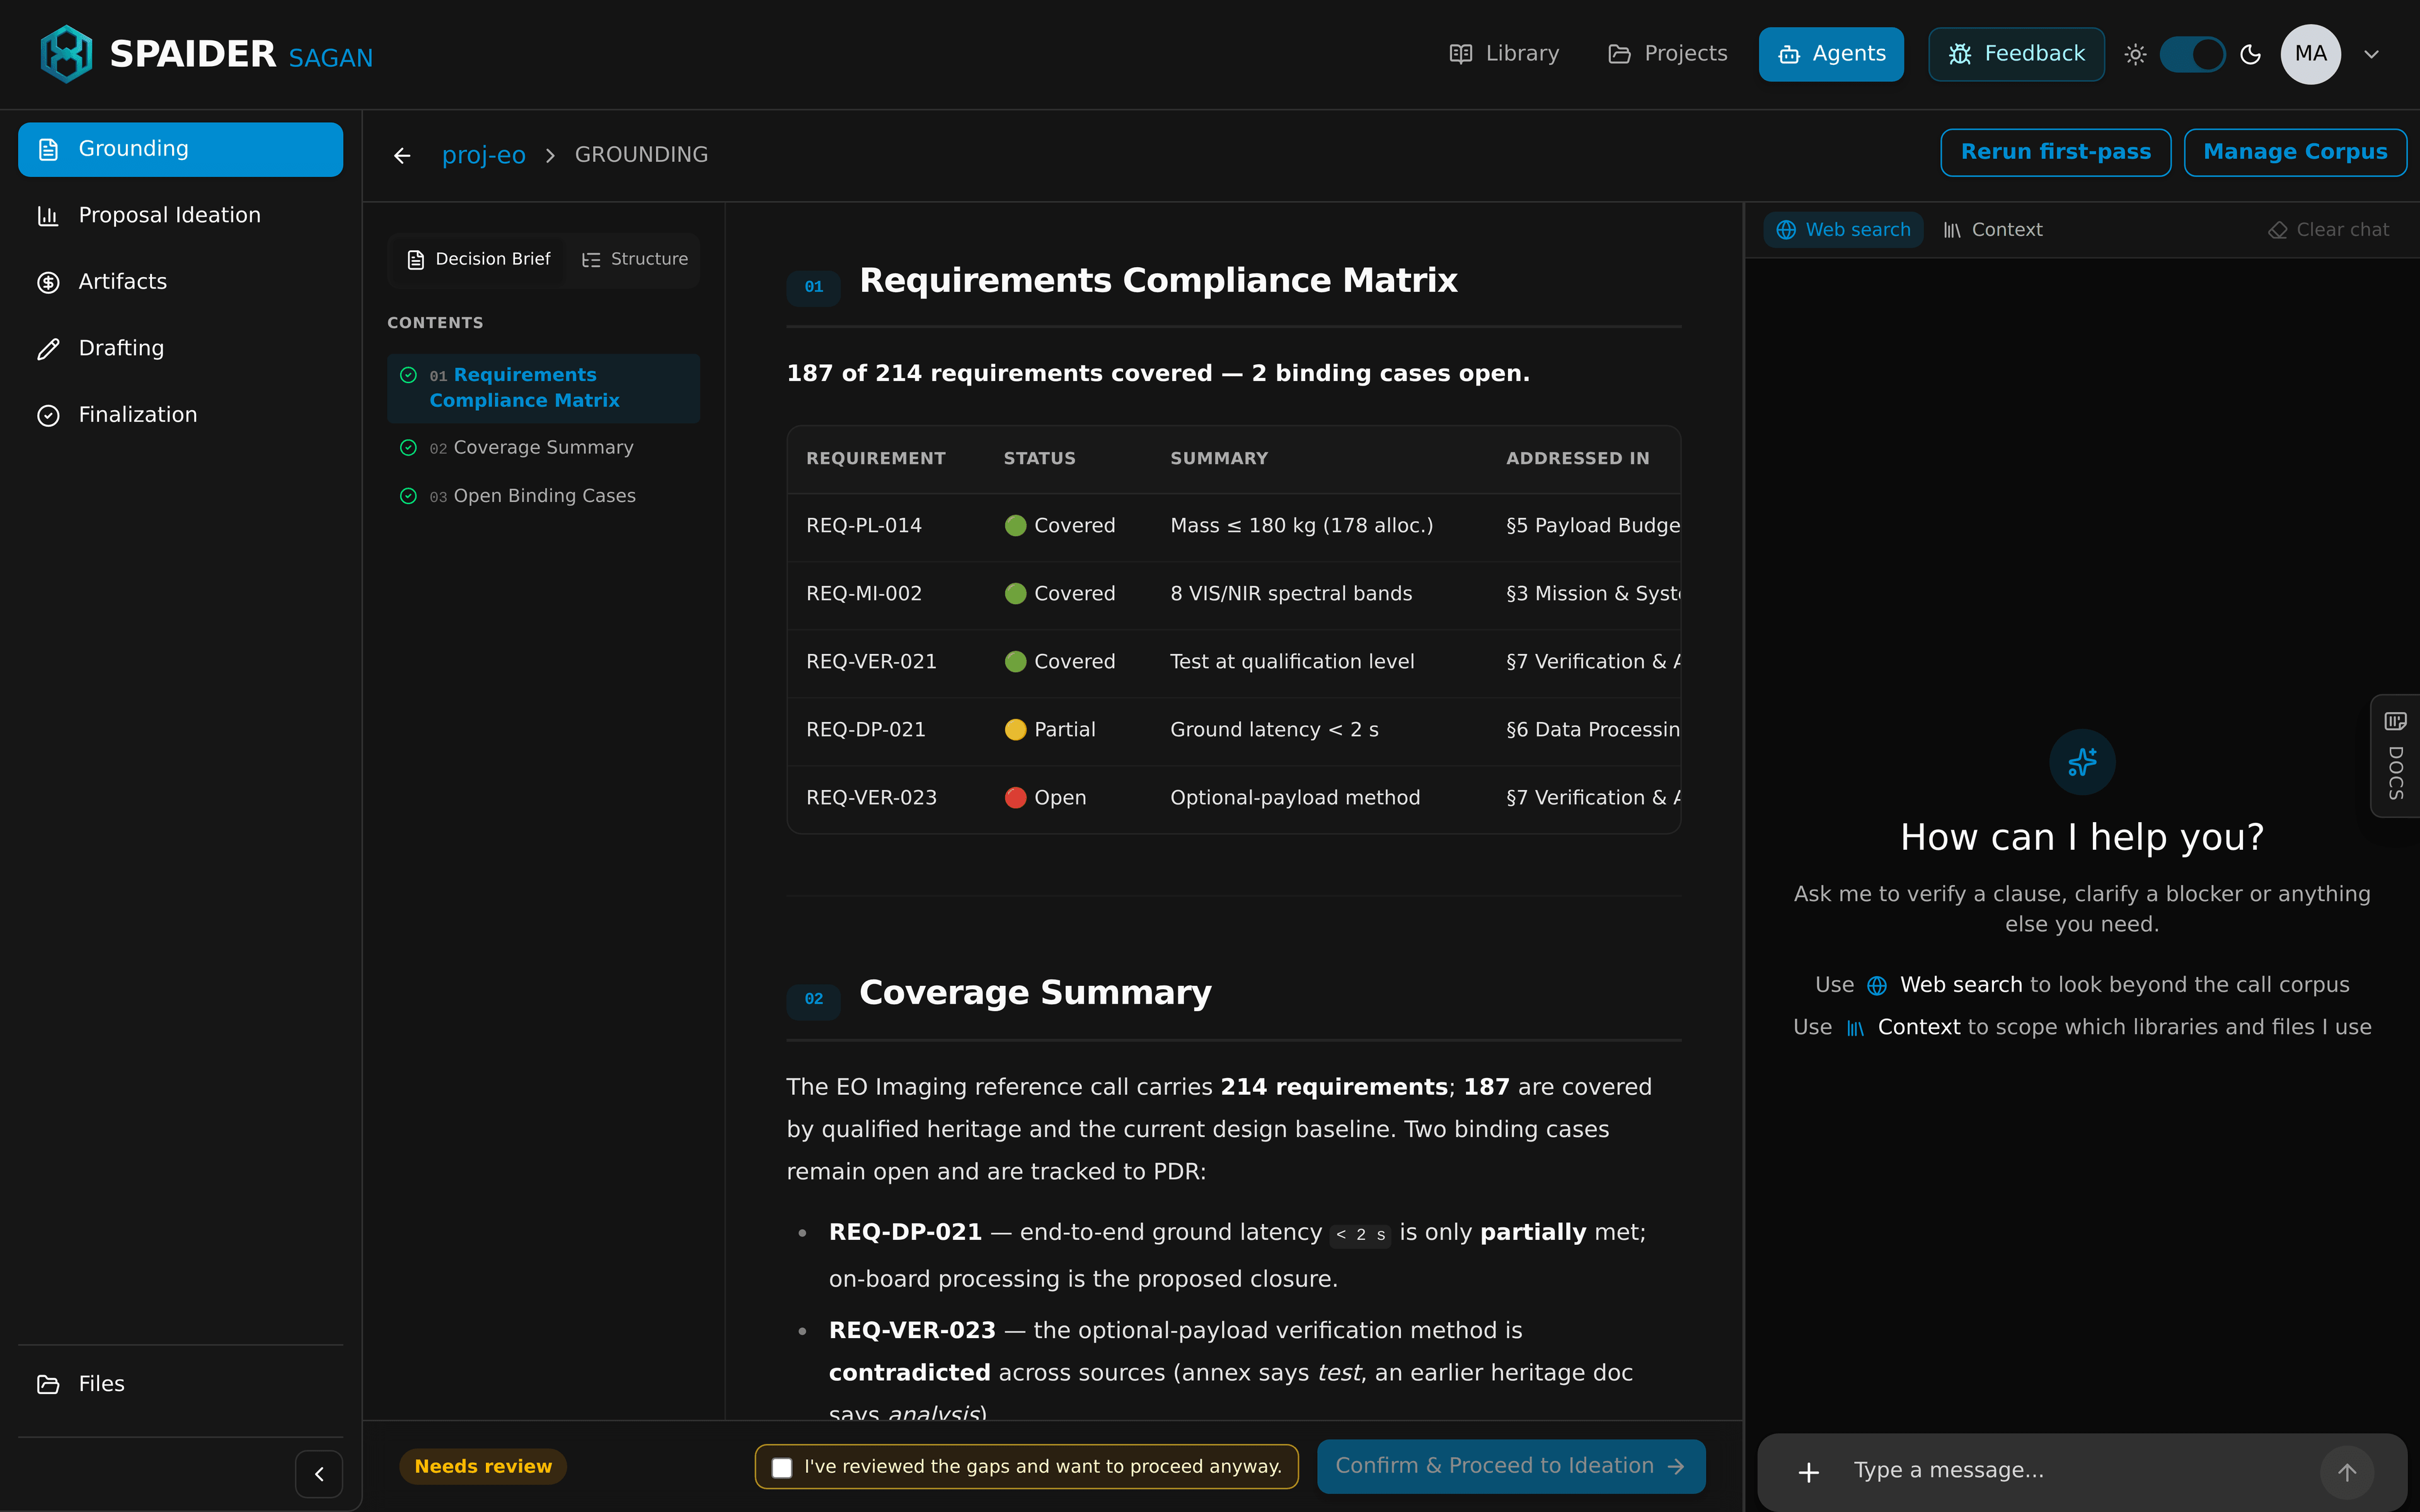Check the reviewed gaps proceed anyway checkbox

782,1467
